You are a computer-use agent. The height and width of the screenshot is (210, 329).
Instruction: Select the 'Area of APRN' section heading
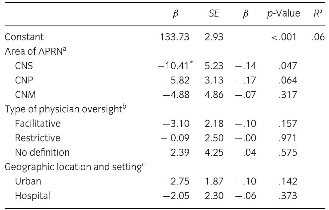click(32, 51)
